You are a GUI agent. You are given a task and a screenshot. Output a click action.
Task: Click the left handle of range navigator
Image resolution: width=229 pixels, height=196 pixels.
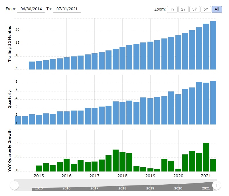point(14,185)
